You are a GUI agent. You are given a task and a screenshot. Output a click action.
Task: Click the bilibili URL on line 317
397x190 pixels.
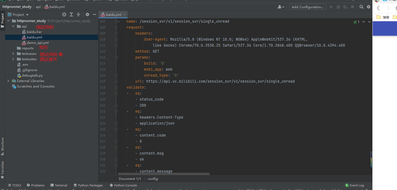click(x=220, y=81)
